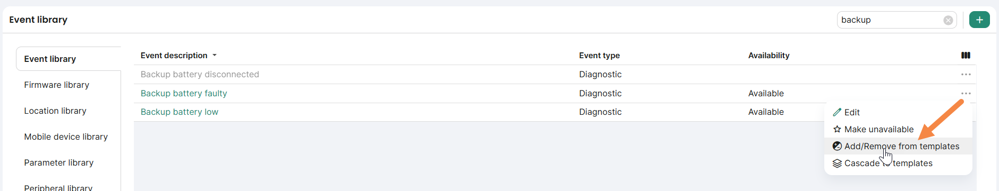Sort by Event description dropdown arrow
This screenshot has width=999, height=191.
[x=215, y=56]
